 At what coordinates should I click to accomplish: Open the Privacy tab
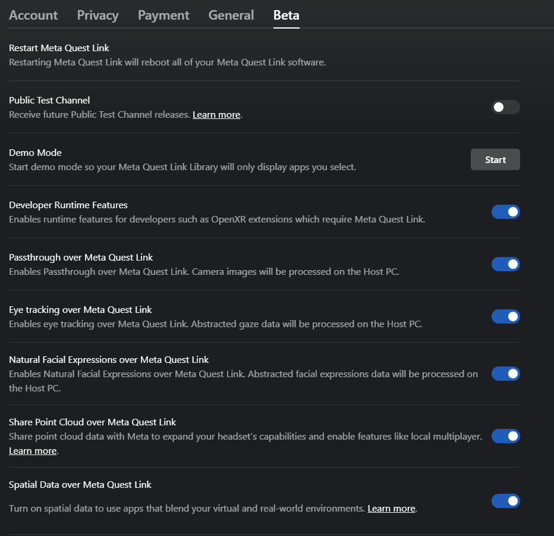pos(97,15)
